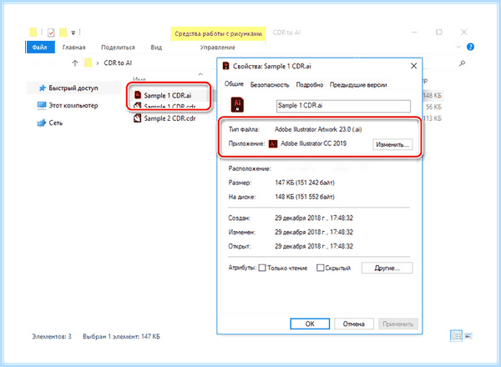Click the Применить button
This screenshot has height=367, width=501.
(398, 324)
